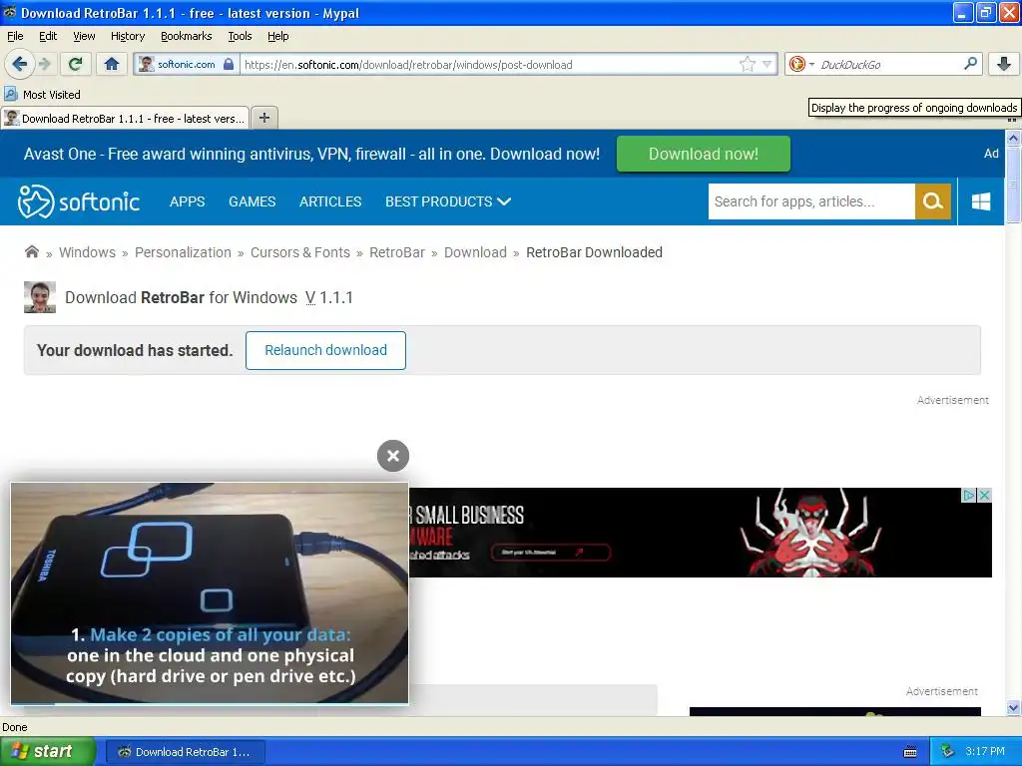Open the GAMES navigation link

pos(253,201)
